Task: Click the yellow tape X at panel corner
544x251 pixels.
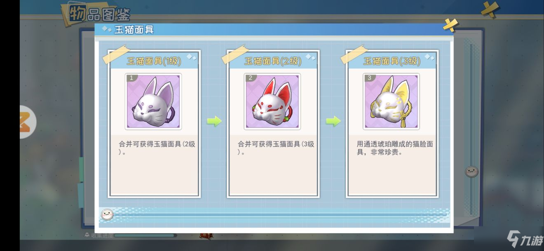Action: pyautogui.click(x=450, y=24)
